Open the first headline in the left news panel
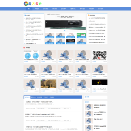This screenshot has height=131, width=131. [33, 18]
